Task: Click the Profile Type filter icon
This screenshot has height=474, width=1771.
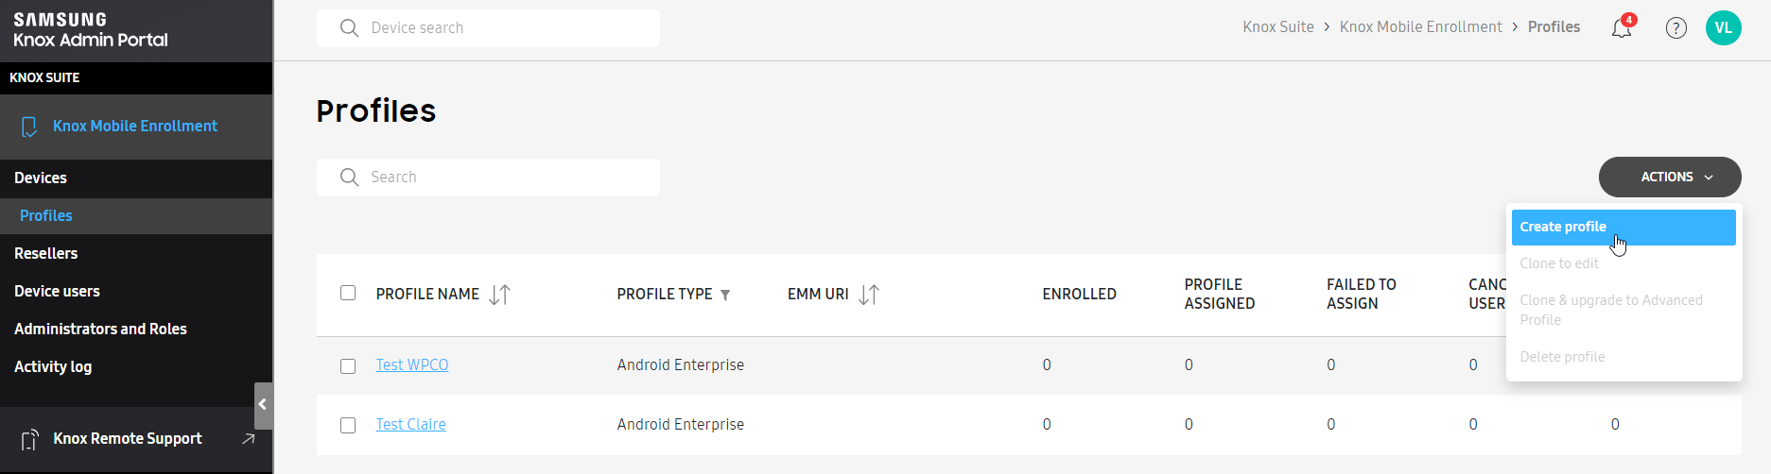Action: click(x=725, y=295)
